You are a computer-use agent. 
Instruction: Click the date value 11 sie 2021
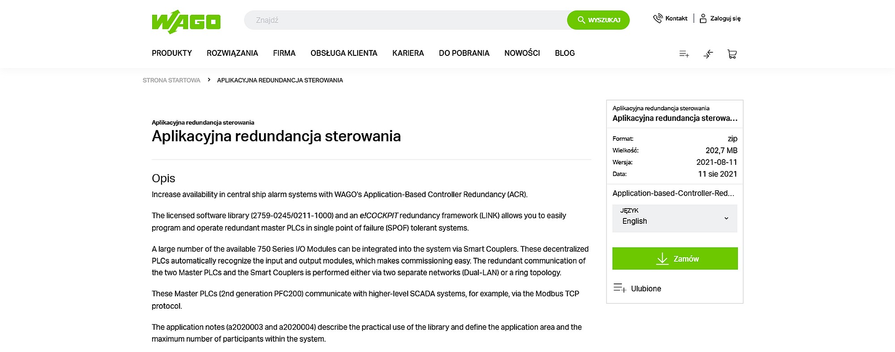[x=718, y=174]
